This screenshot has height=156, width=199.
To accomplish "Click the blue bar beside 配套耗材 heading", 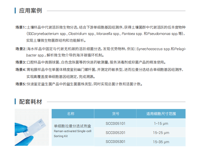I will tap(15, 102).
